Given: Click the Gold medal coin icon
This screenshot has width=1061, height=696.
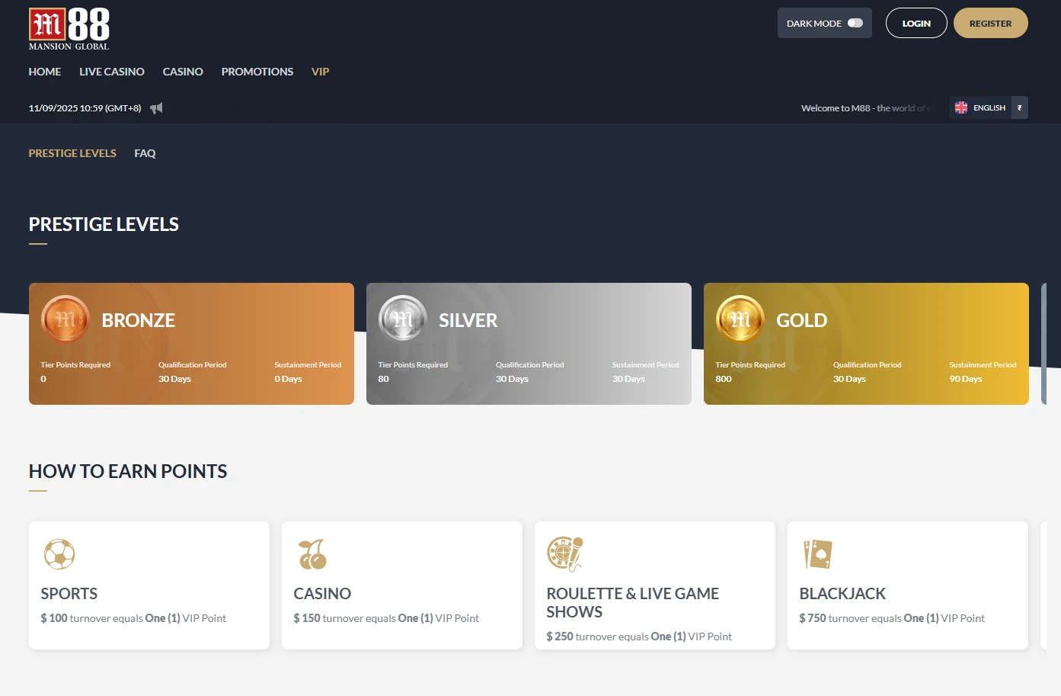Looking at the screenshot, I should [740, 319].
